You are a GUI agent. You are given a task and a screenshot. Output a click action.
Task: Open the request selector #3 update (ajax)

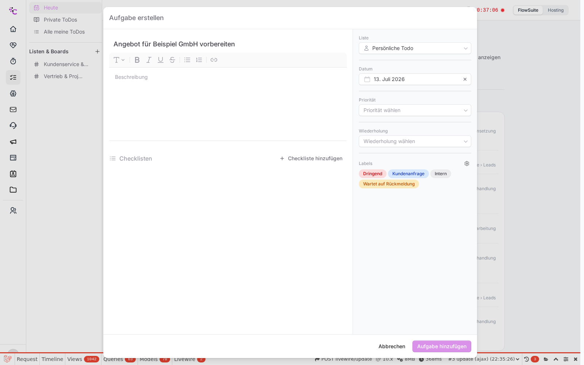tap(484, 359)
